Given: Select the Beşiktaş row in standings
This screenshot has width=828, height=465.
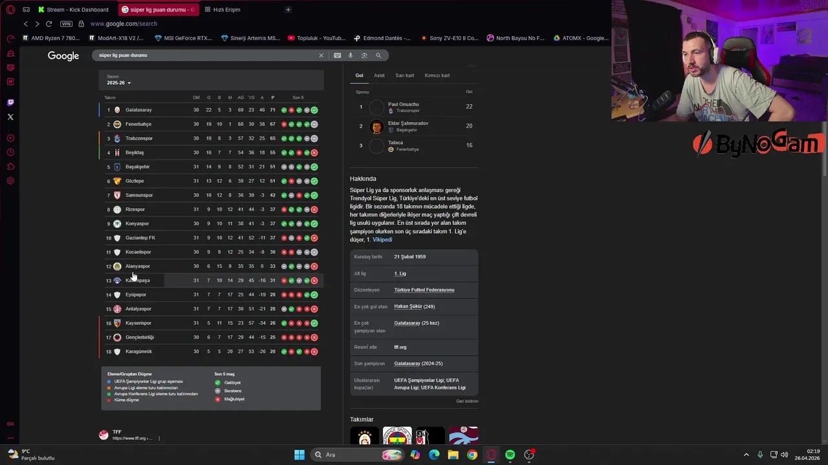Looking at the screenshot, I should point(212,152).
